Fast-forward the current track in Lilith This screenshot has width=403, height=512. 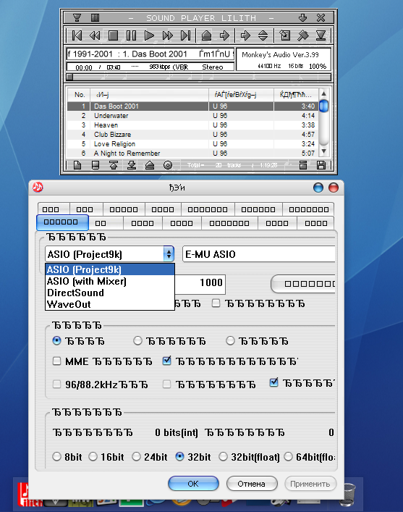click(x=168, y=35)
